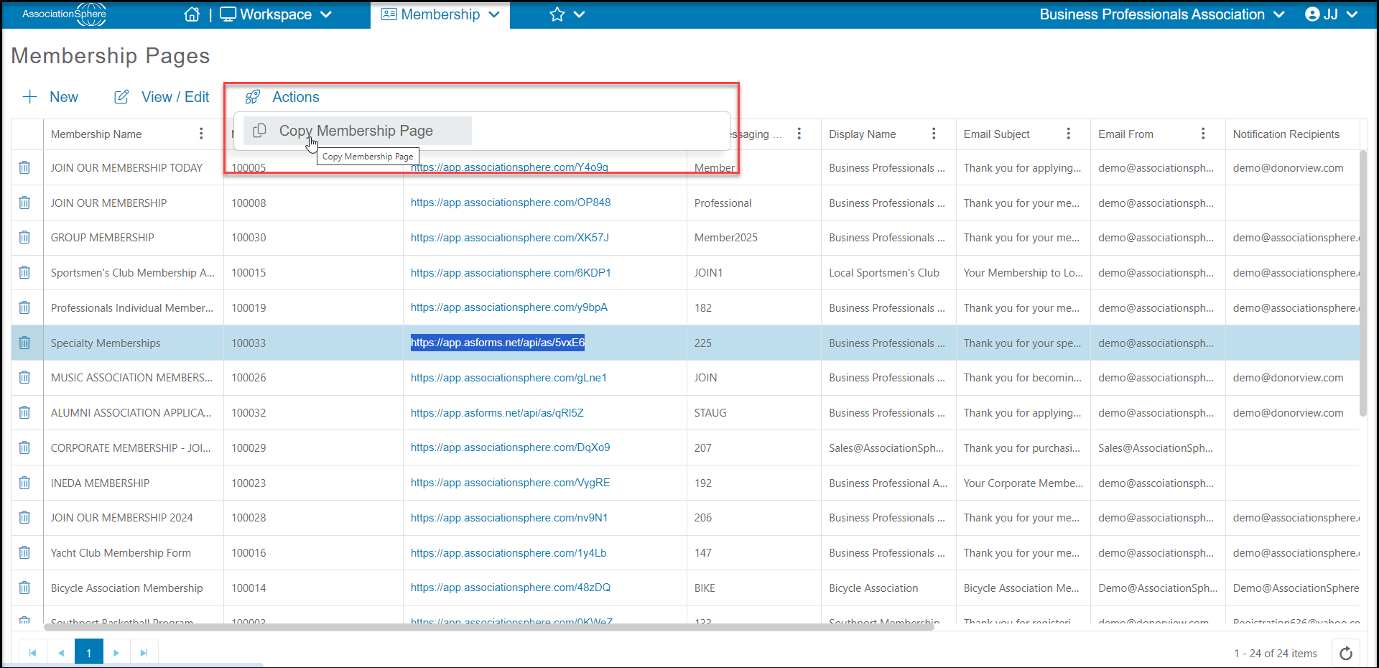Delete the Bicycle Association Membership row
The height and width of the screenshot is (668, 1379).
click(24, 588)
